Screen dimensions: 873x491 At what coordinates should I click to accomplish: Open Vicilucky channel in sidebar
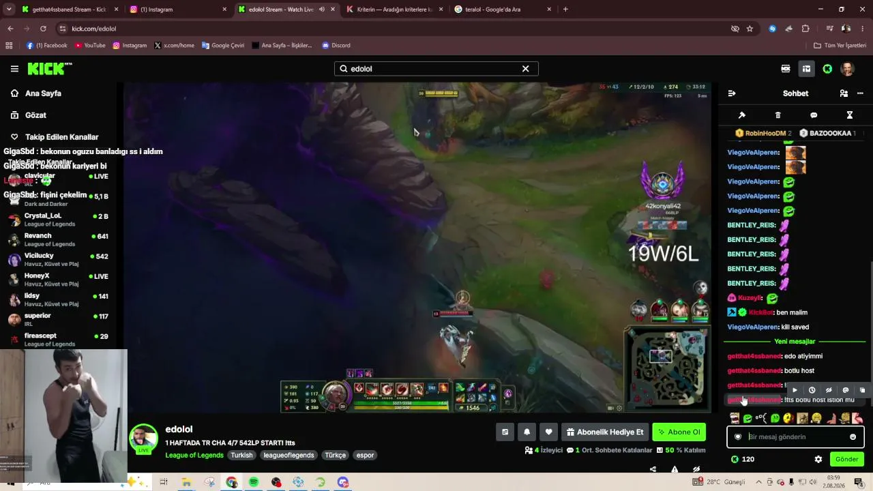click(59, 260)
